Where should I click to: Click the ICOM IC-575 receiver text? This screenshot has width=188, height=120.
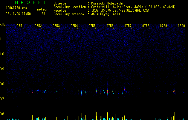(120, 10)
